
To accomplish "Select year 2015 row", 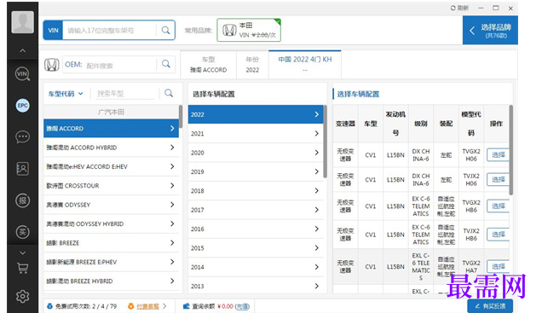I will [256, 248].
